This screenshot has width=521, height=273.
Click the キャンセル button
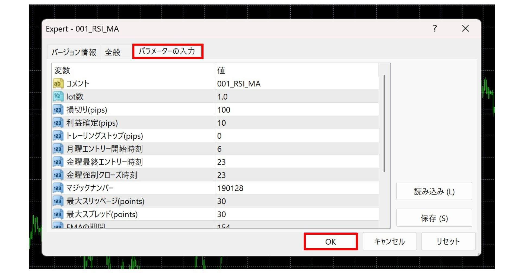click(x=389, y=241)
